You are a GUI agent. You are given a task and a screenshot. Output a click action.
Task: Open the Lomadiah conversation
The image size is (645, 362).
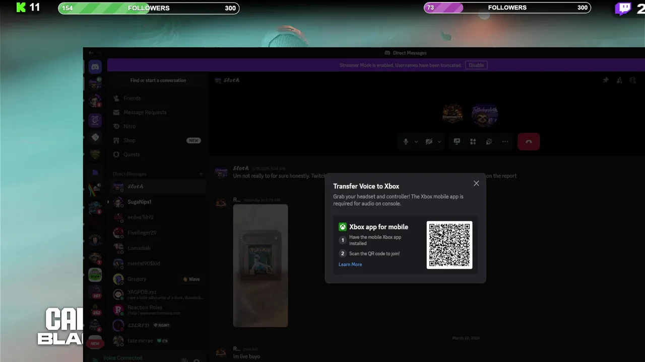158,248
